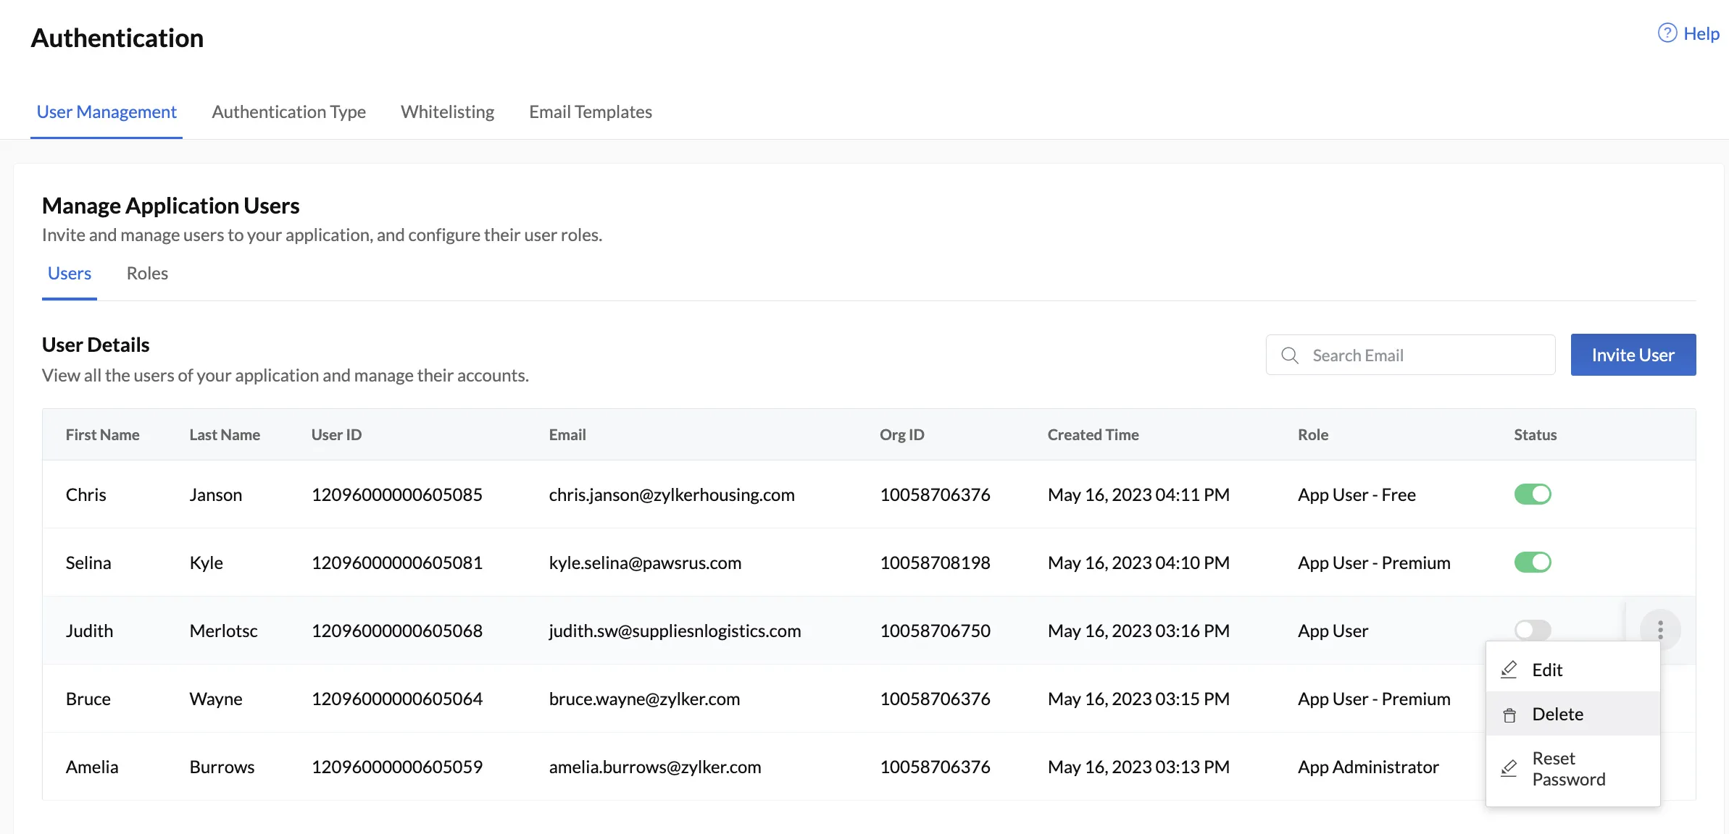Click the Created Time column header
This screenshot has width=1729, height=834.
tap(1093, 434)
